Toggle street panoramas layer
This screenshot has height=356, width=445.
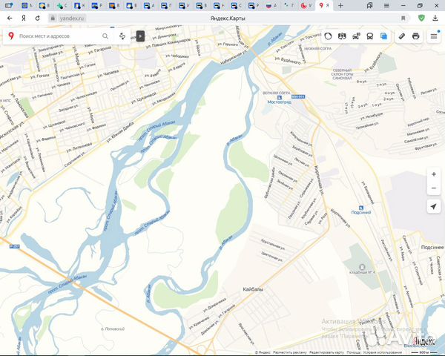pos(342,36)
